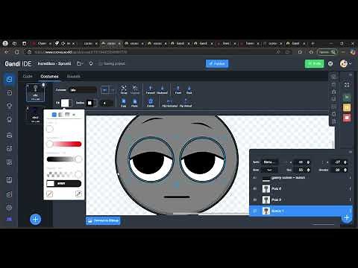Viewport: 358px width, 268px height.
Task: Adjust the checkered opacity slider
Action: pyautogui.click(x=64, y=174)
